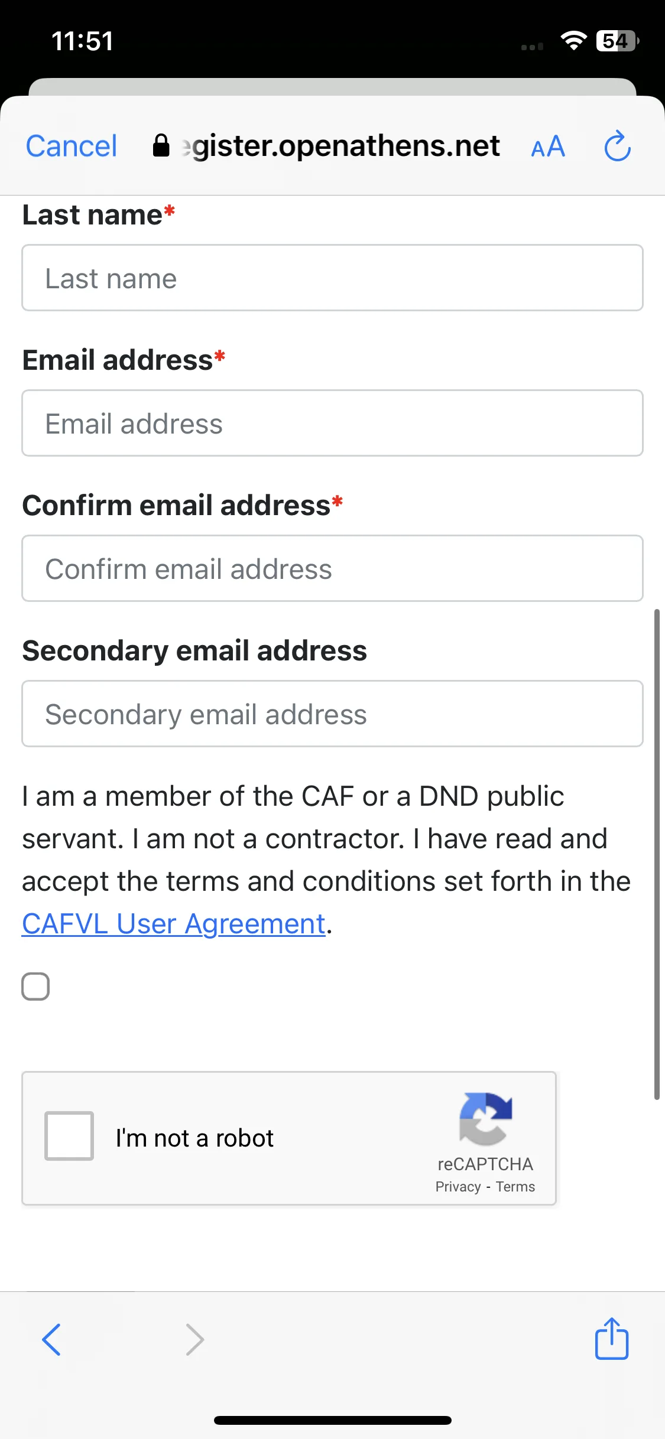Tap the page reload icon
665x1439 pixels.
pos(617,146)
